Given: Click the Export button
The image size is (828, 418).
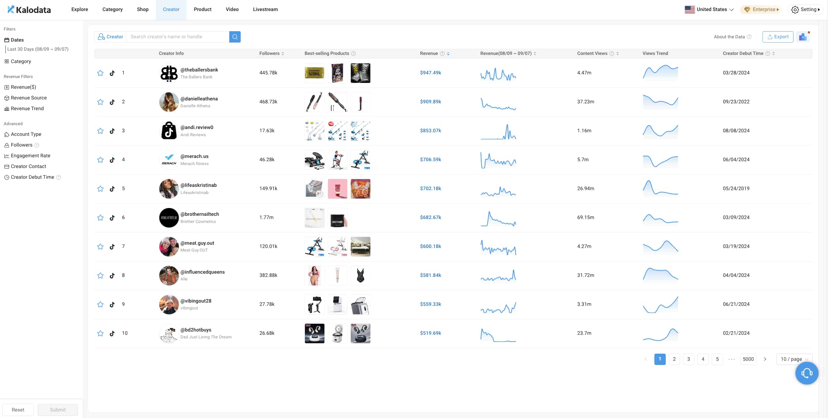Looking at the screenshot, I should tap(778, 37).
